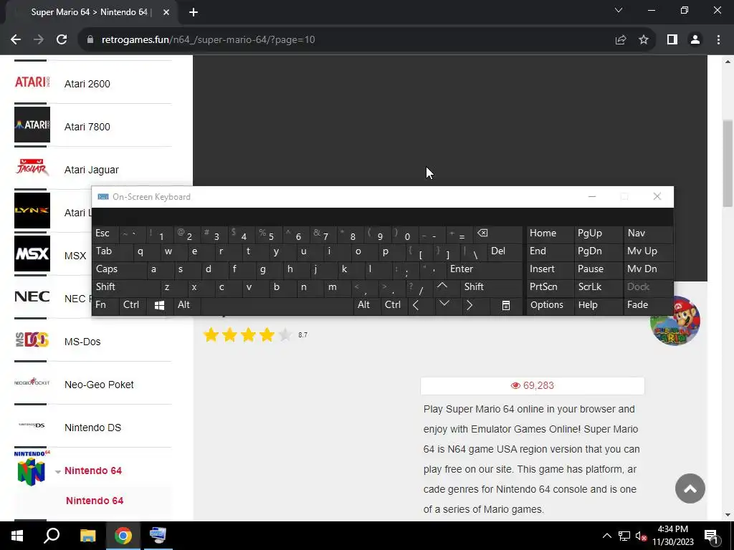Share this page from address bar

[x=621, y=40]
